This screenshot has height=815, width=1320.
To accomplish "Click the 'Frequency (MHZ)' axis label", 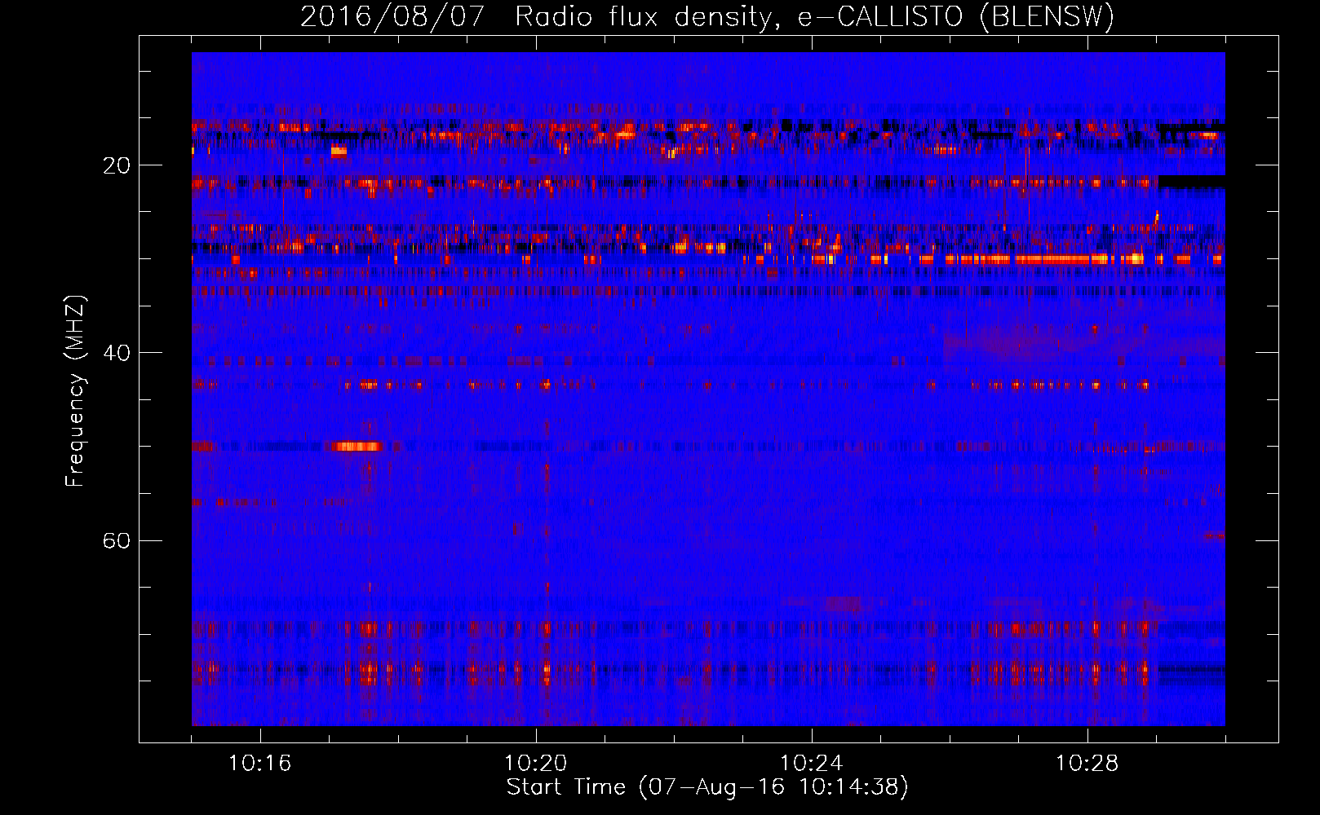I will (x=75, y=391).
